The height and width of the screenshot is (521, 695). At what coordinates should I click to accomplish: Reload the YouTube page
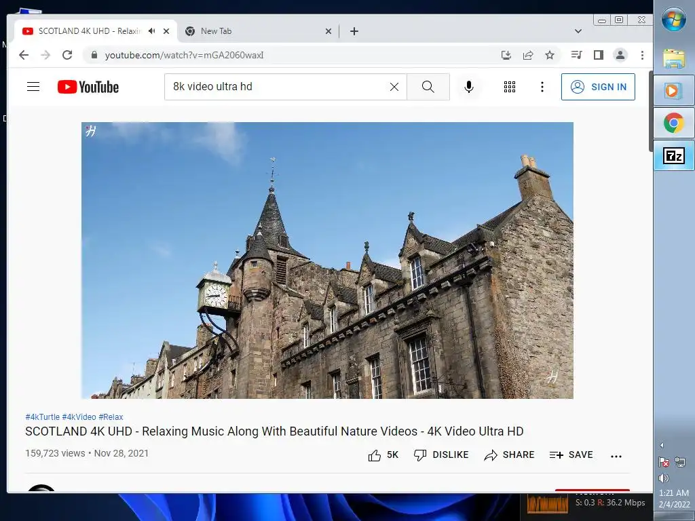67,55
